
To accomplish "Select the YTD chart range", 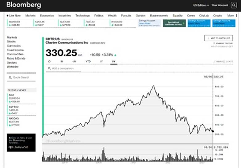I will (x=88, y=62).
